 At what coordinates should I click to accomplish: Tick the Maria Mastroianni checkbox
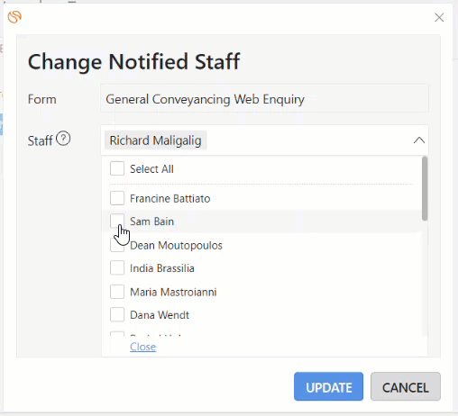(117, 292)
